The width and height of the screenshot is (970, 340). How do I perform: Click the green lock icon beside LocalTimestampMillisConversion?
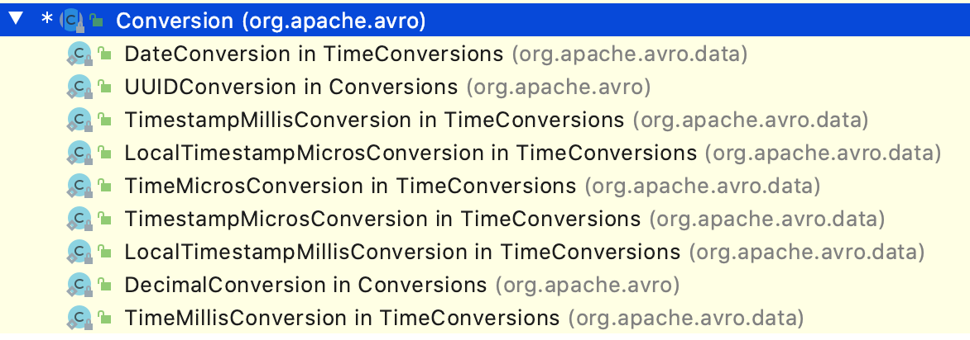pyautogui.click(x=104, y=252)
